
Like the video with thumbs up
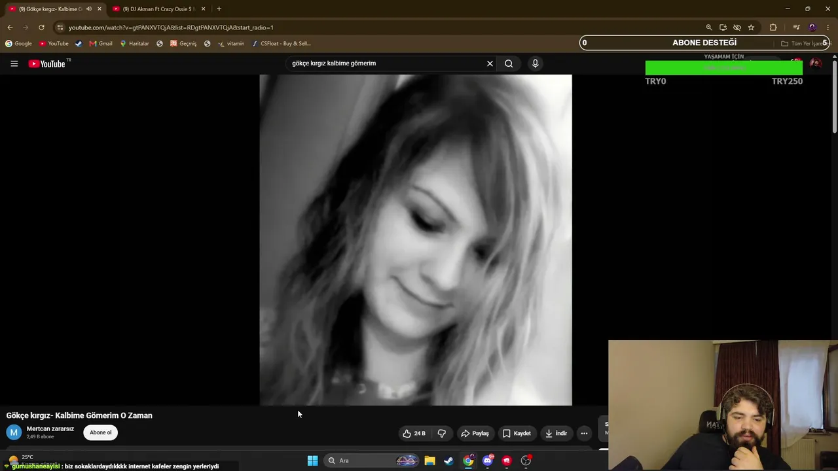(x=414, y=433)
